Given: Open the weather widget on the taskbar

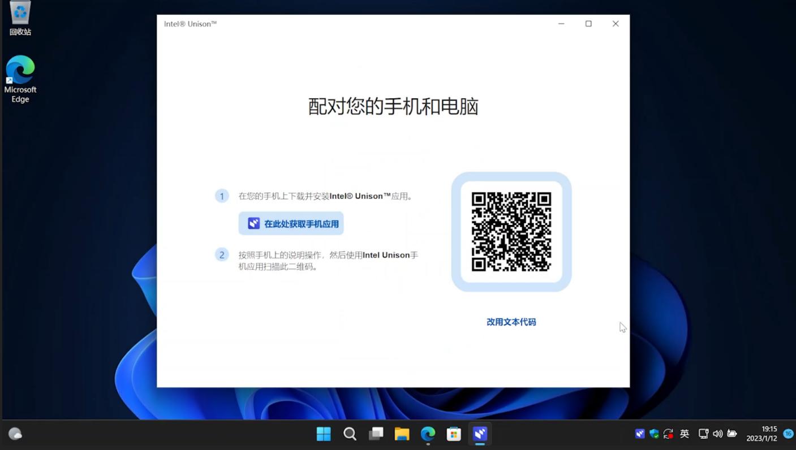Looking at the screenshot, I should 15,434.
